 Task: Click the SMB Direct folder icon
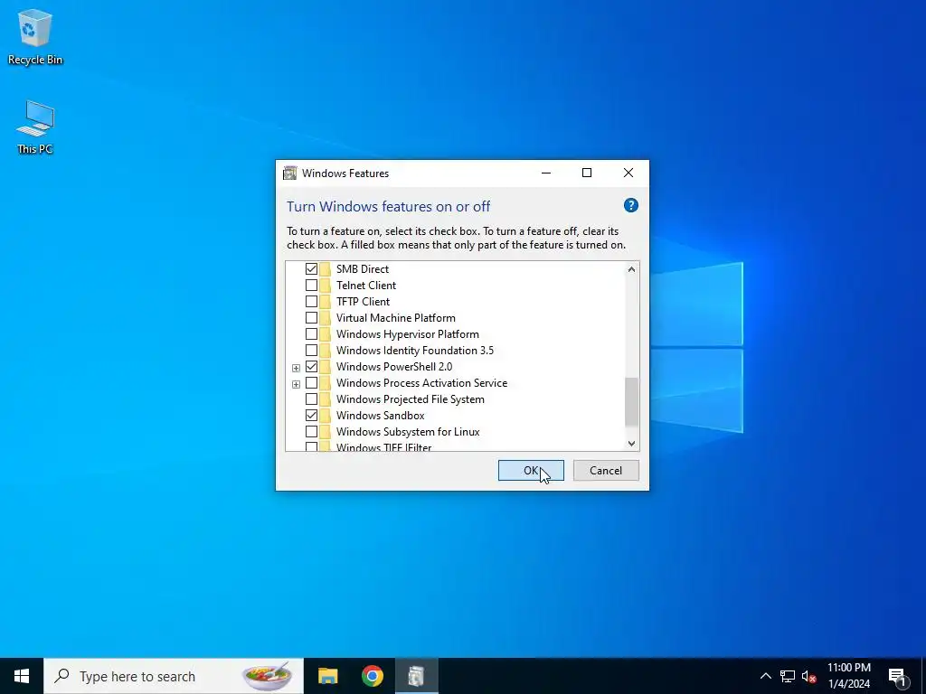(x=326, y=269)
